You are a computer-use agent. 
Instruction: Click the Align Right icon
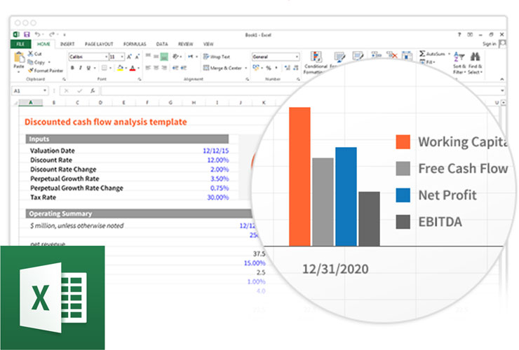click(x=164, y=68)
